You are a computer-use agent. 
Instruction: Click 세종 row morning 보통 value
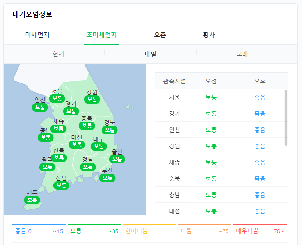[211, 162]
